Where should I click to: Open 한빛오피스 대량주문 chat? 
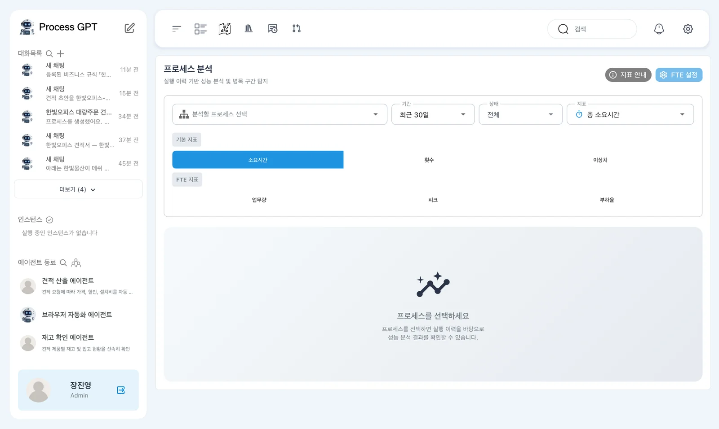79,117
